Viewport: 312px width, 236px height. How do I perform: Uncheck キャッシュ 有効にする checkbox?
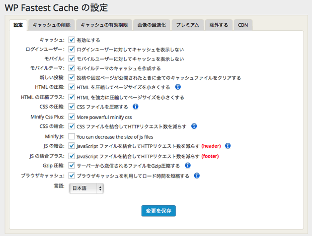(x=72, y=40)
